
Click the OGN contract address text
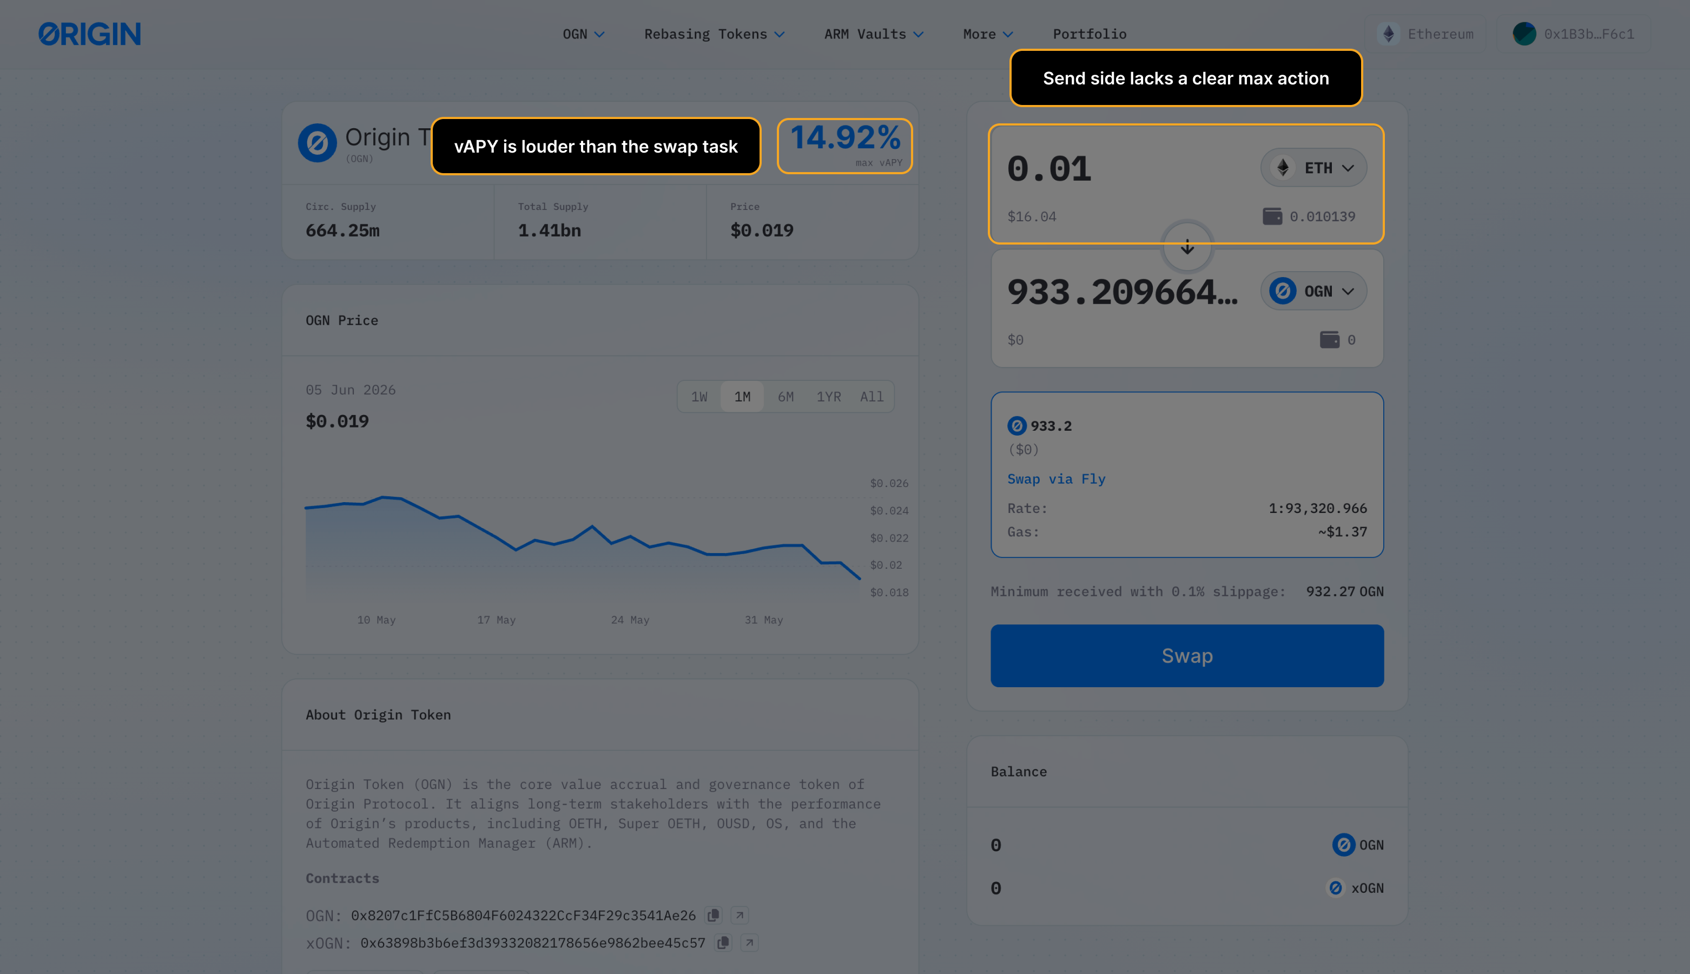click(x=523, y=915)
